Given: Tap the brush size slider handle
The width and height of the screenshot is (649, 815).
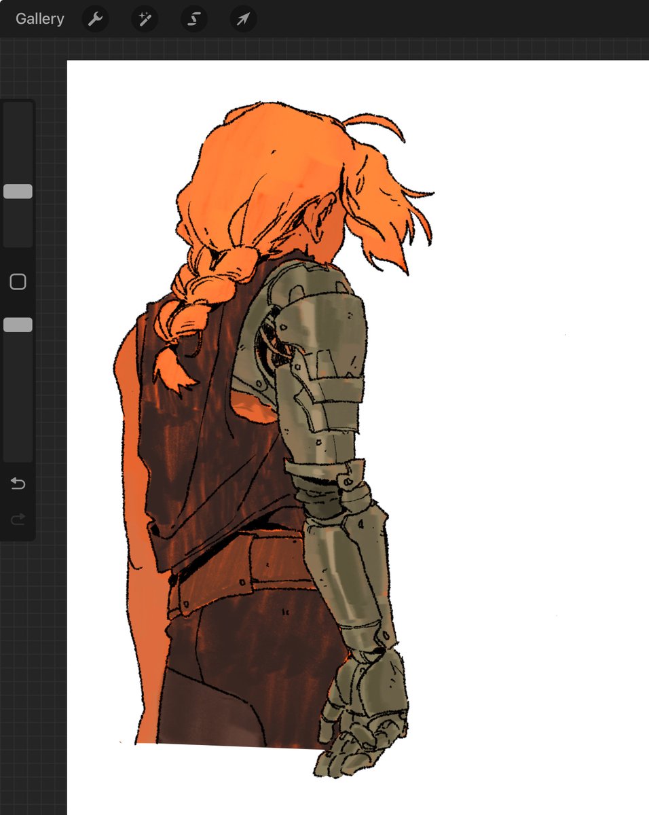Looking at the screenshot, I should click(x=18, y=192).
